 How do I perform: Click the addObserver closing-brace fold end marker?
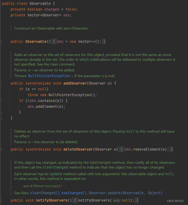click(x=1, y=118)
